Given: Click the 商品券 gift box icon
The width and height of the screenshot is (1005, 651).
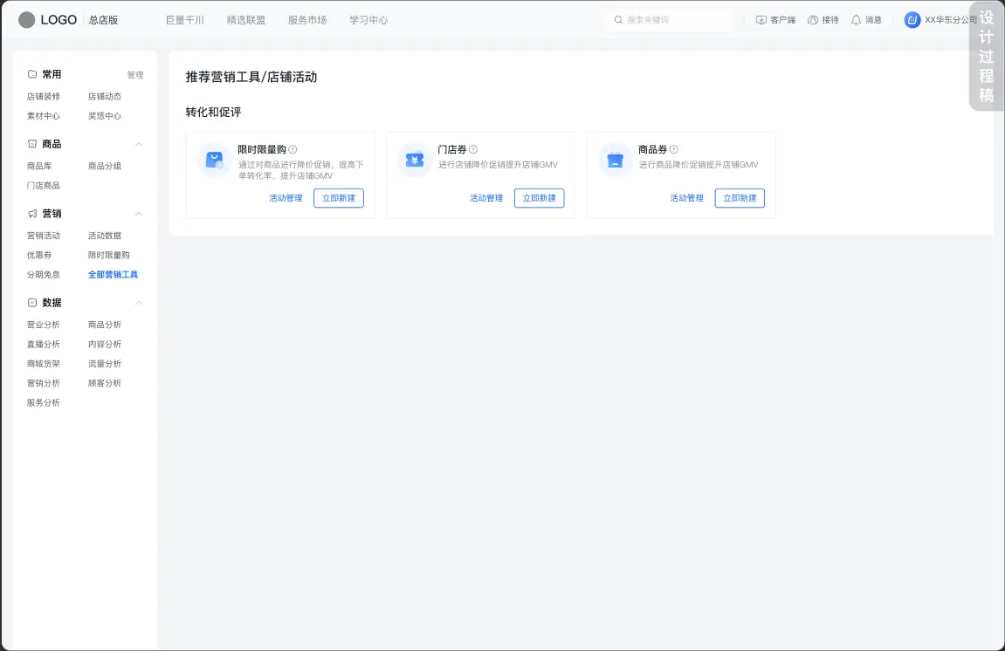Looking at the screenshot, I should (x=616, y=161).
